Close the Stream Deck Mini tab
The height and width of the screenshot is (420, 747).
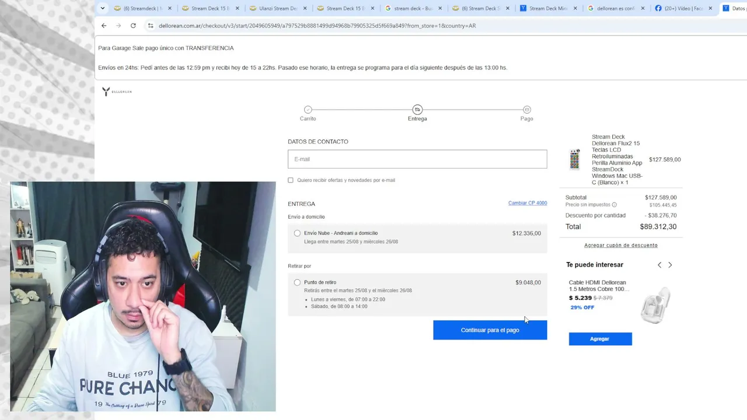click(575, 8)
